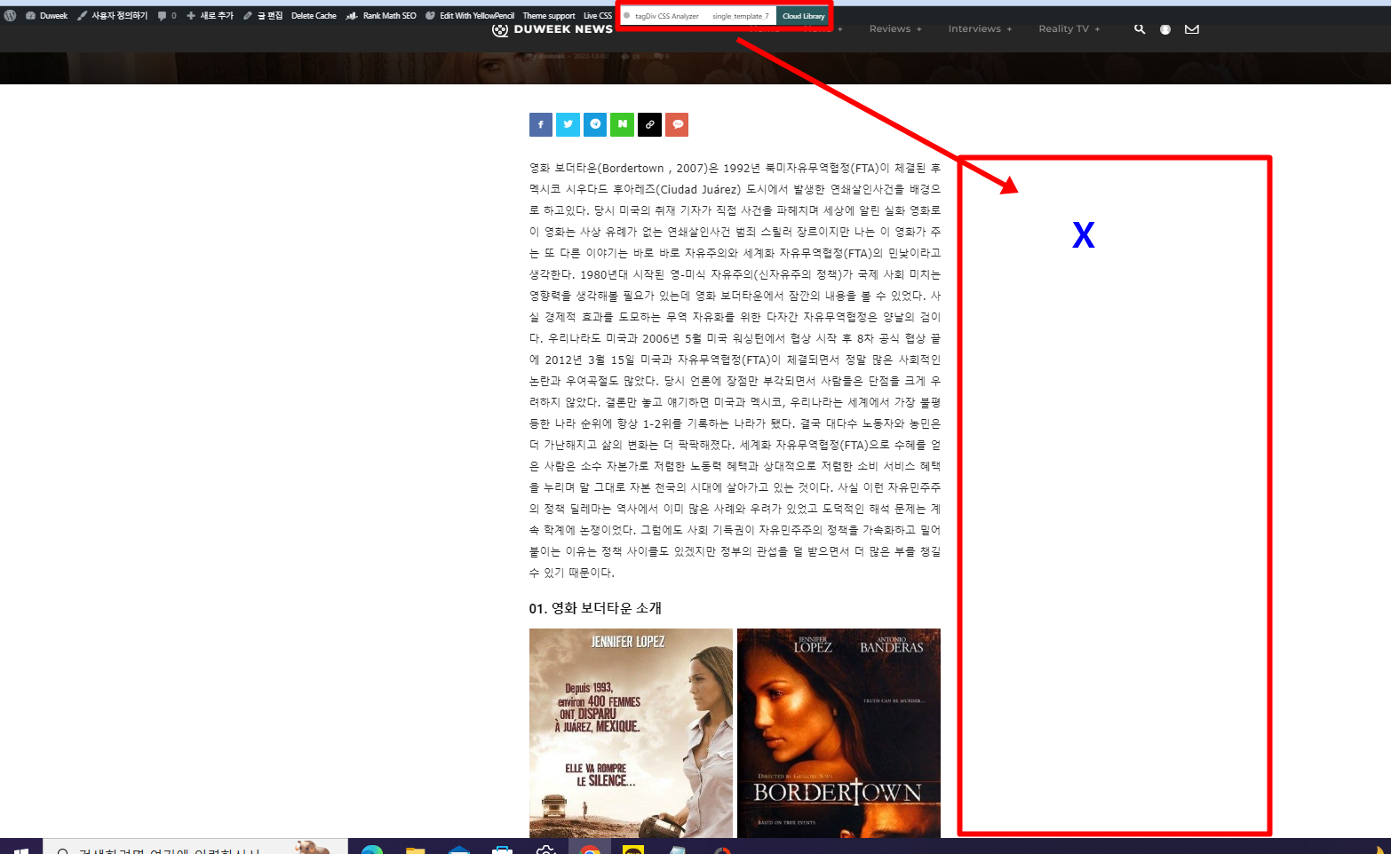Click the single_template_7 item
Viewport: 1391px width, 854px height.
[x=740, y=16]
